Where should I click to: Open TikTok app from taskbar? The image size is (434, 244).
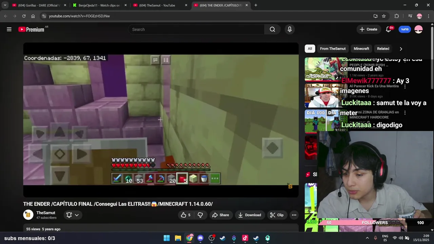245,238
